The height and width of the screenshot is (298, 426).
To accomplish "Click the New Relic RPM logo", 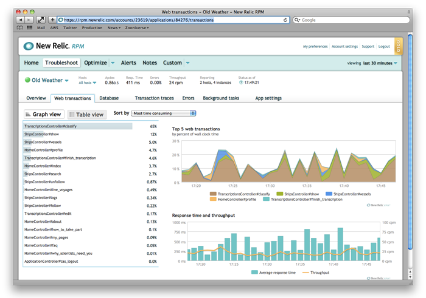I will tap(54, 46).
